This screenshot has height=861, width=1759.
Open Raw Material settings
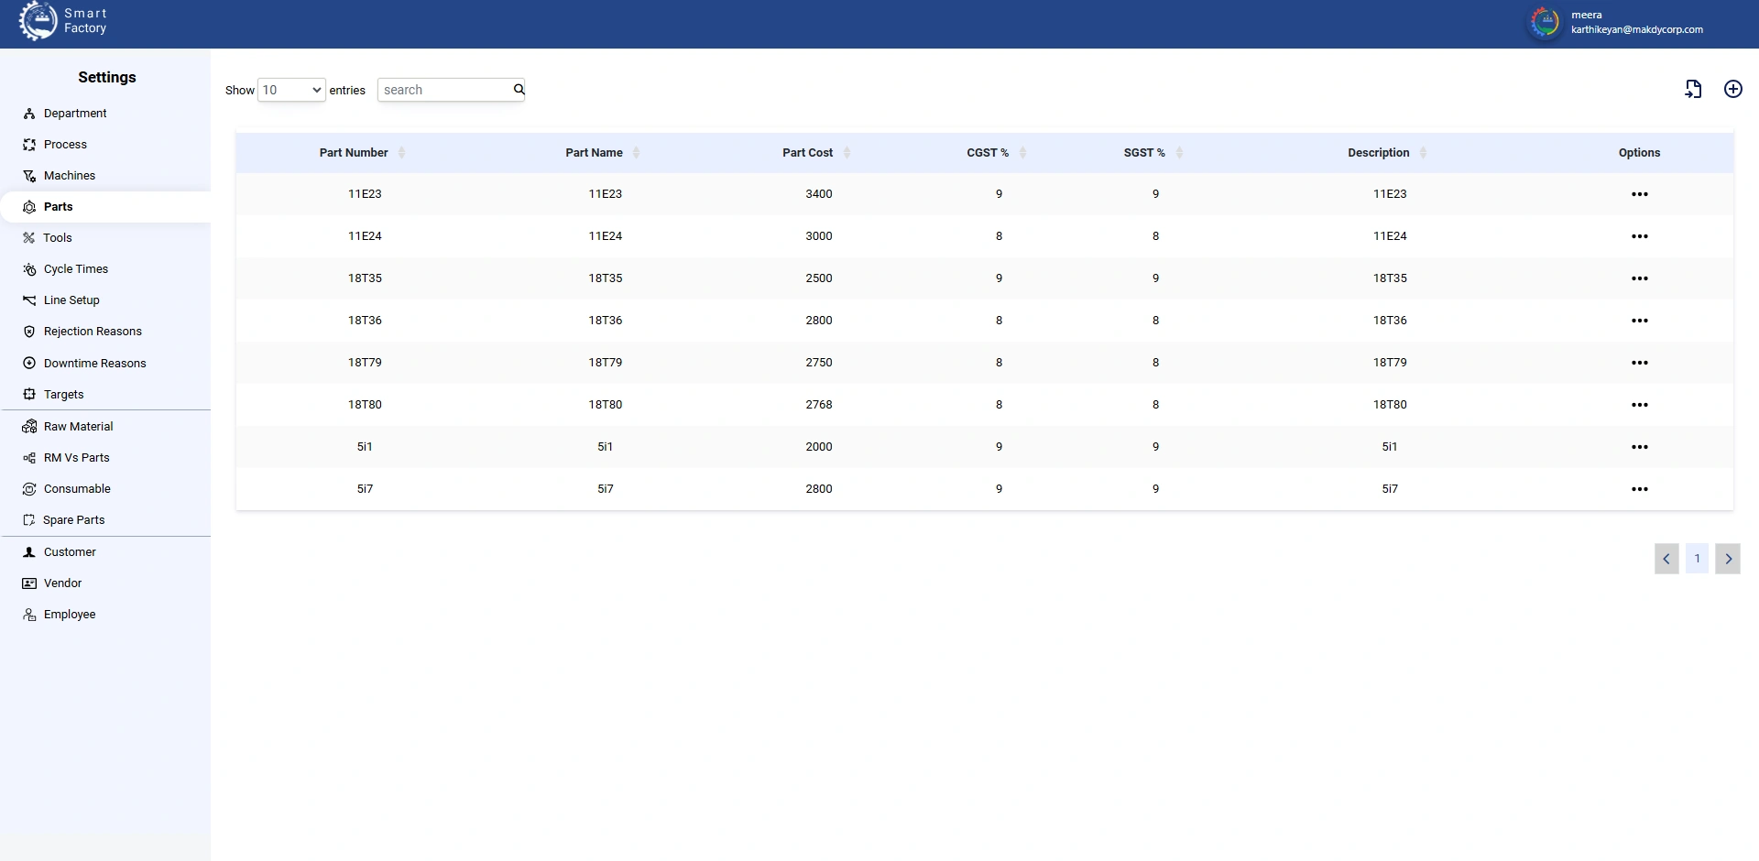(x=79, y=427)
